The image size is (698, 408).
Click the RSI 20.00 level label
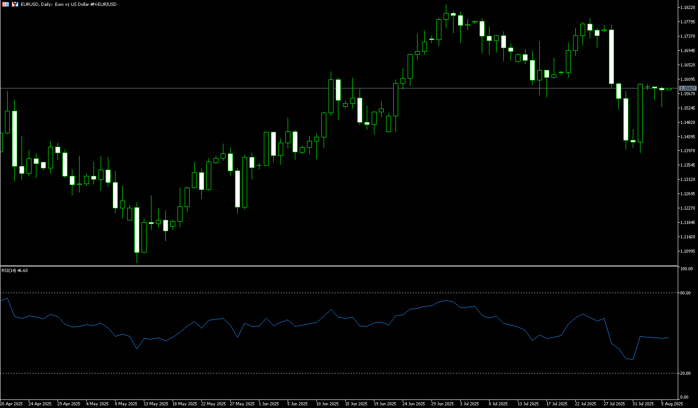pos(685,373)
